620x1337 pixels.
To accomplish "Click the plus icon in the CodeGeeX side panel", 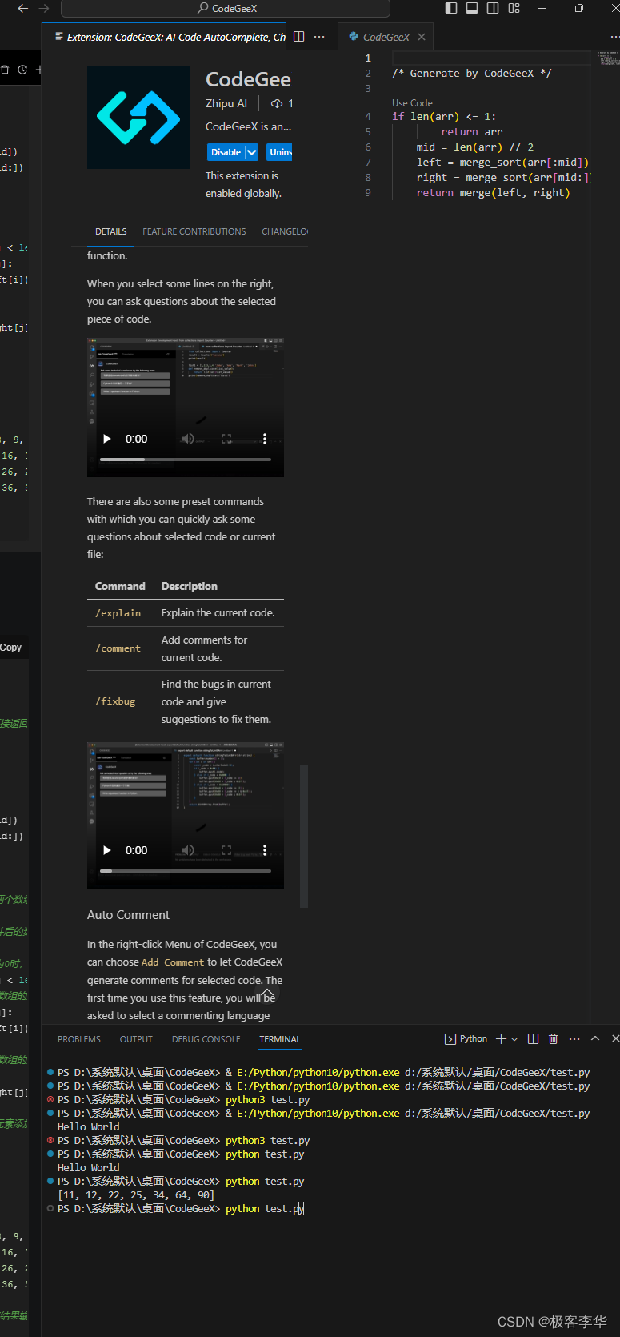I will point(38,70).
